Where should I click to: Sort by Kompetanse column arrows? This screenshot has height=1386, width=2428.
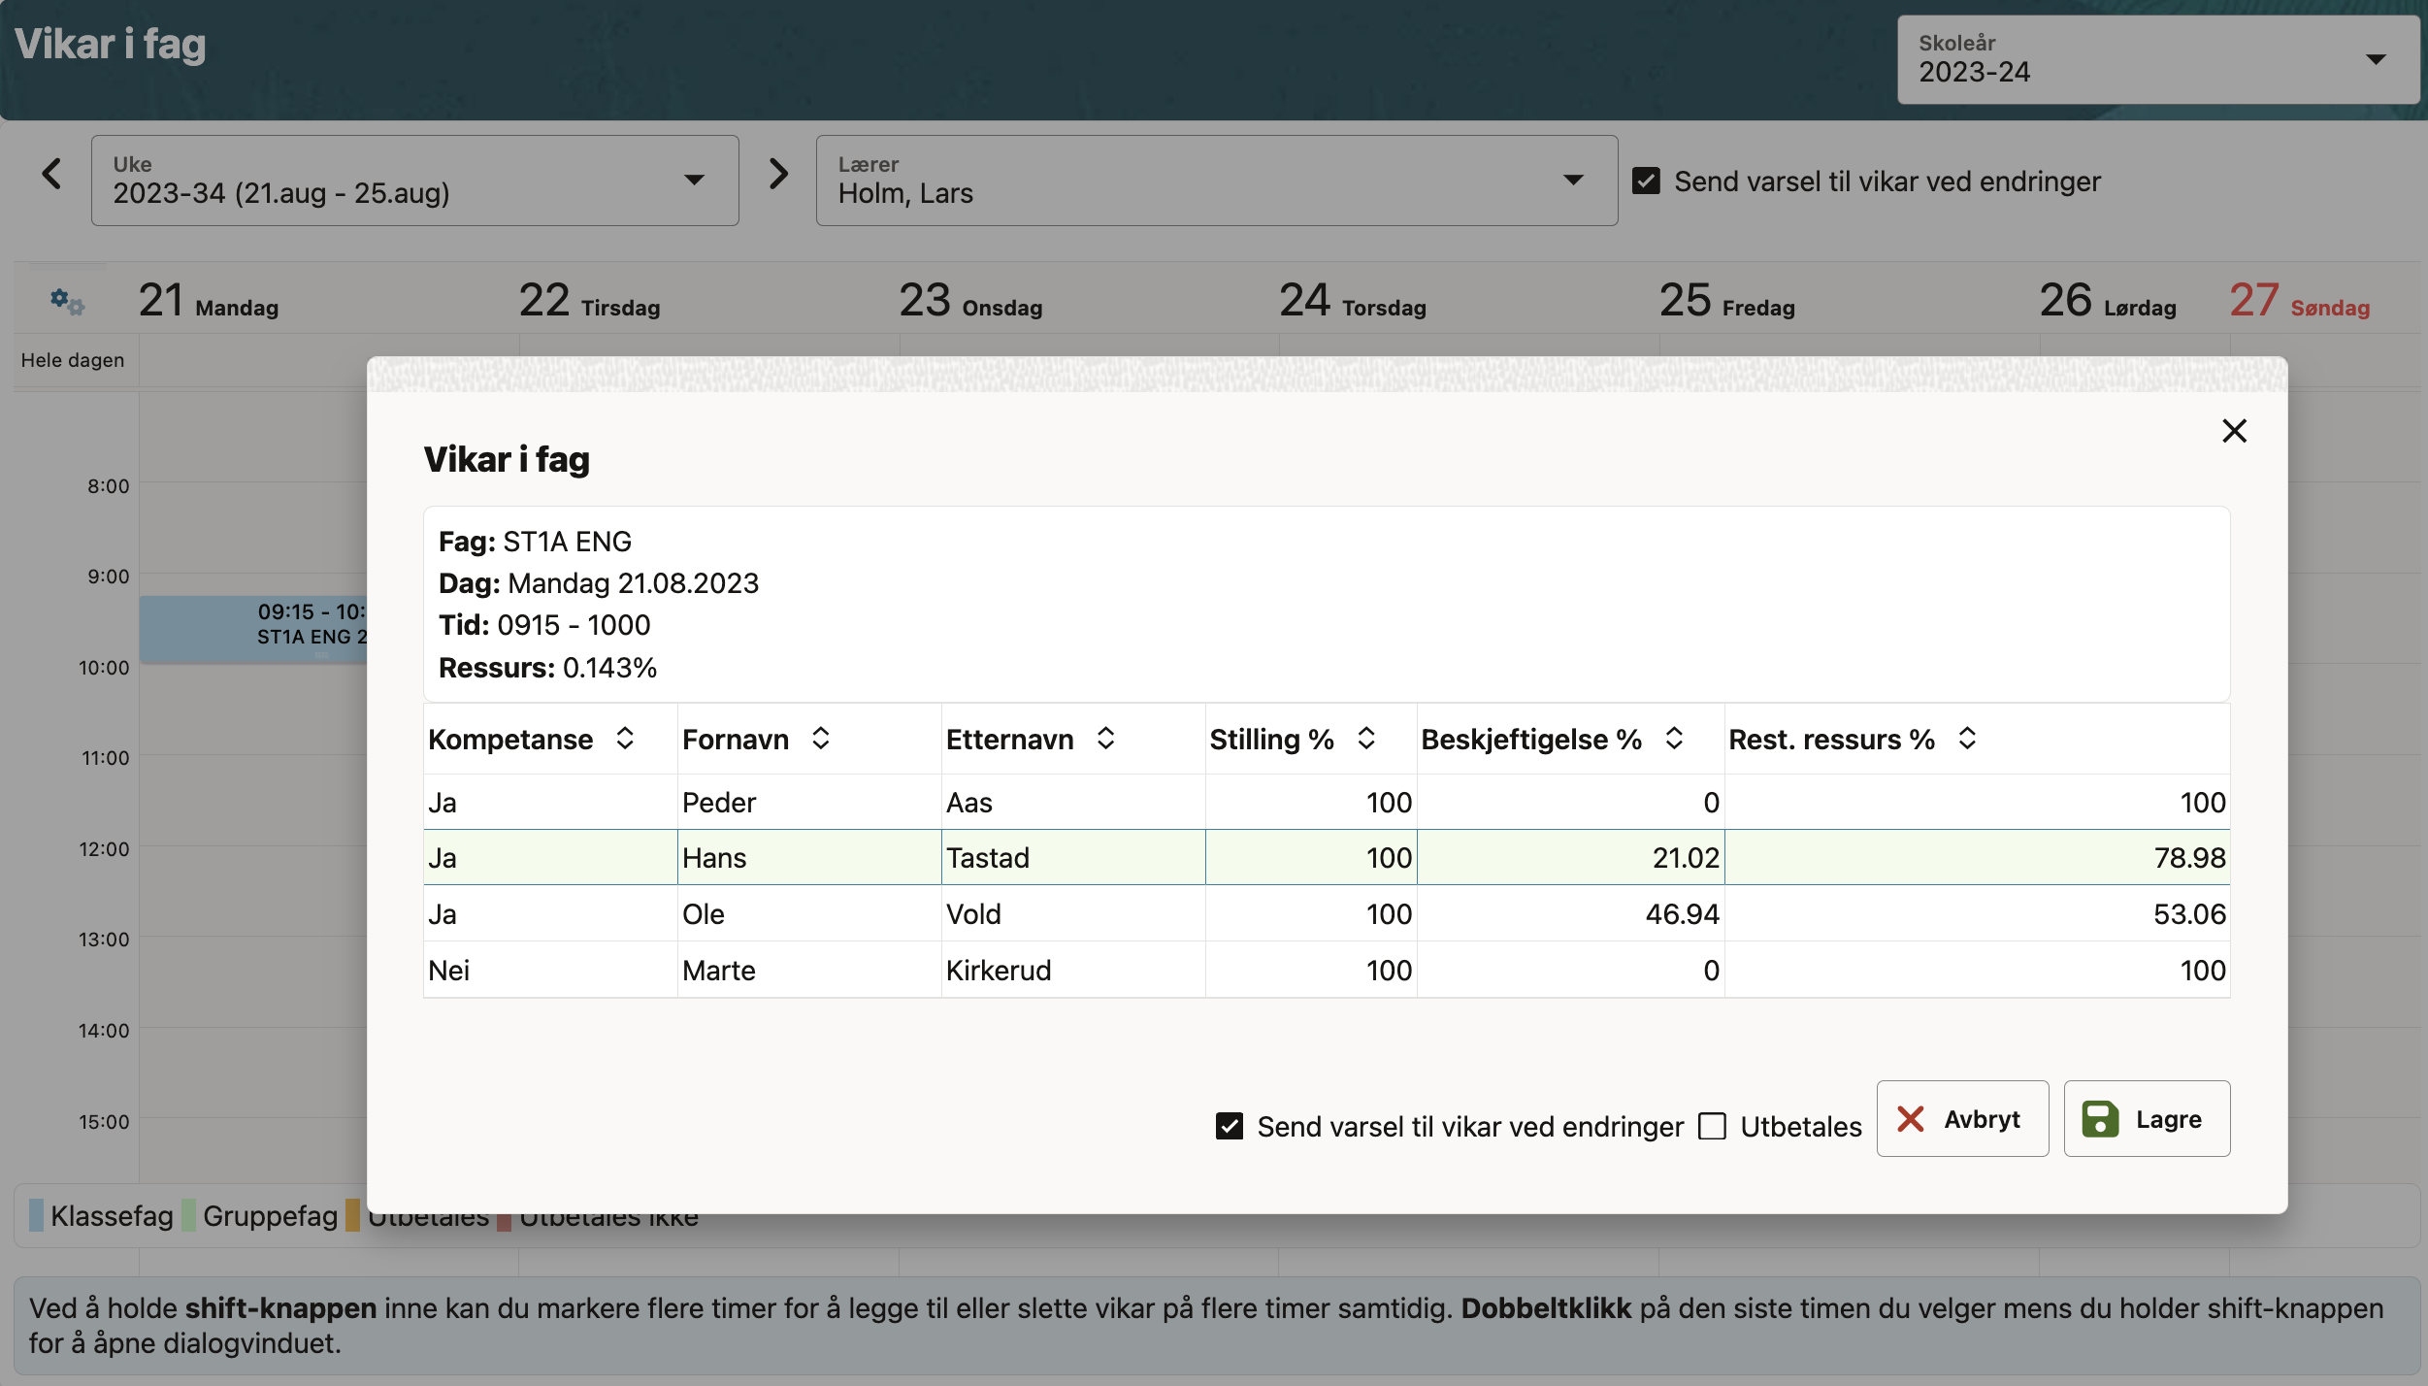(625, 739)
